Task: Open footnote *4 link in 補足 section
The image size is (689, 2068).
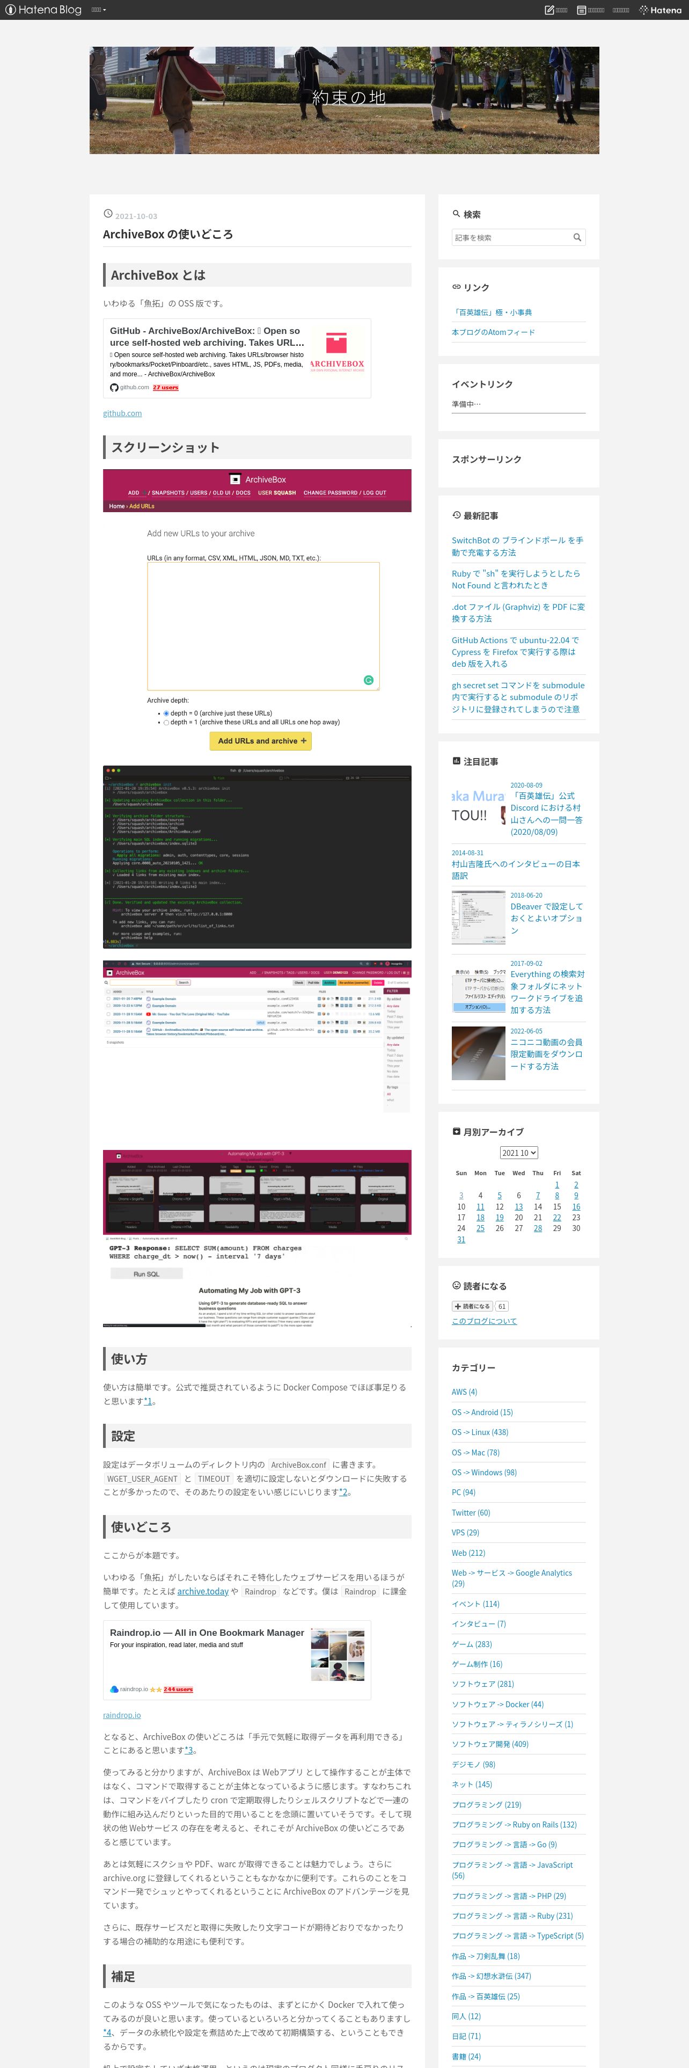Action: 107,2032
